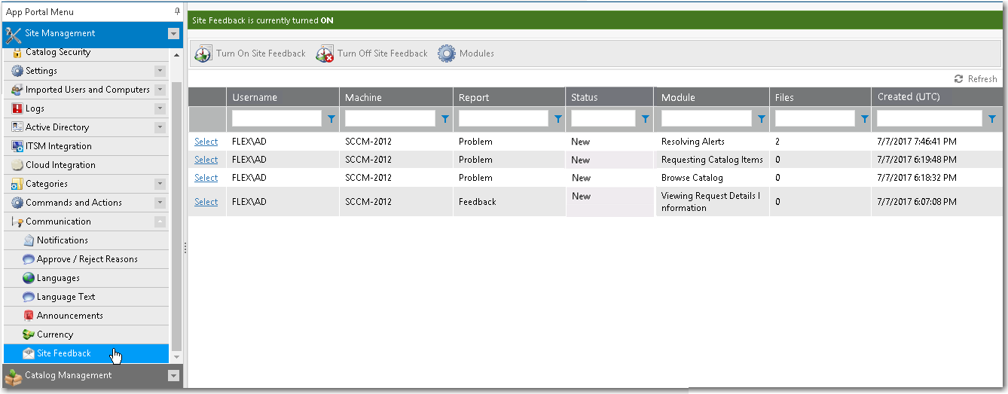
Task: Select the Resolving Alerts feedback row
Action: tap(206, 142)
